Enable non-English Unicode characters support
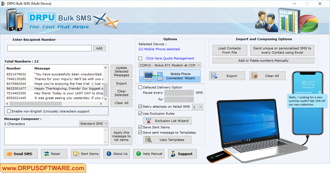Image resolution: width=330 pixels, height=173 pixels. coord(9,111)
